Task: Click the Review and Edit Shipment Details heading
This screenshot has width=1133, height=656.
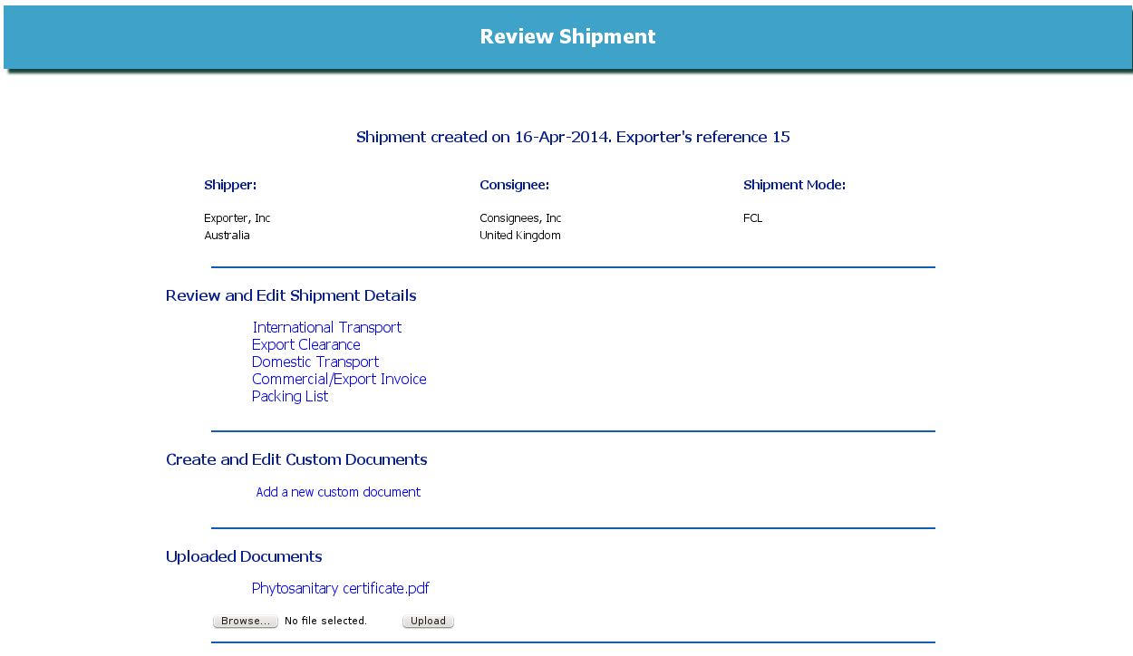Action: (291, 295)
